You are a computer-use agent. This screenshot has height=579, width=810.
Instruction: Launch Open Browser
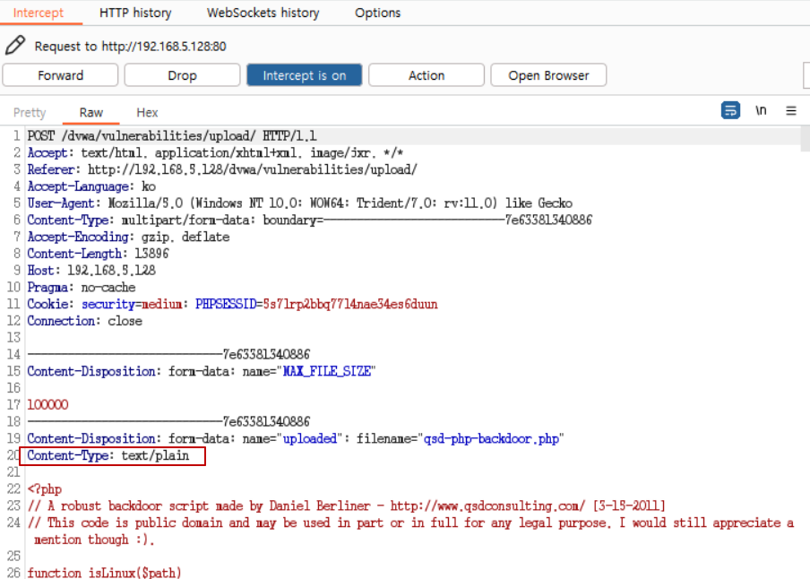point(548,75)
